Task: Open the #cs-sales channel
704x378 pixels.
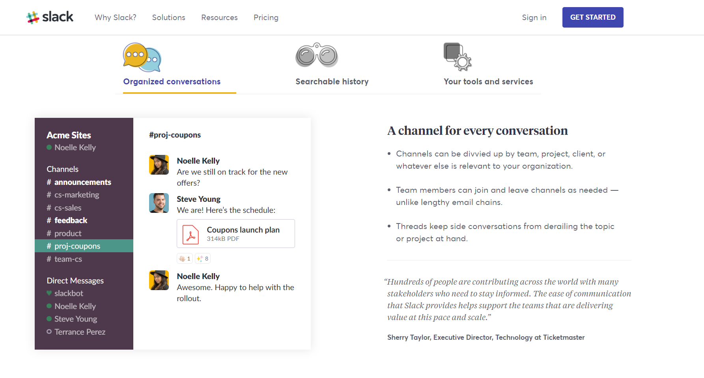Action: pos(84,208)
